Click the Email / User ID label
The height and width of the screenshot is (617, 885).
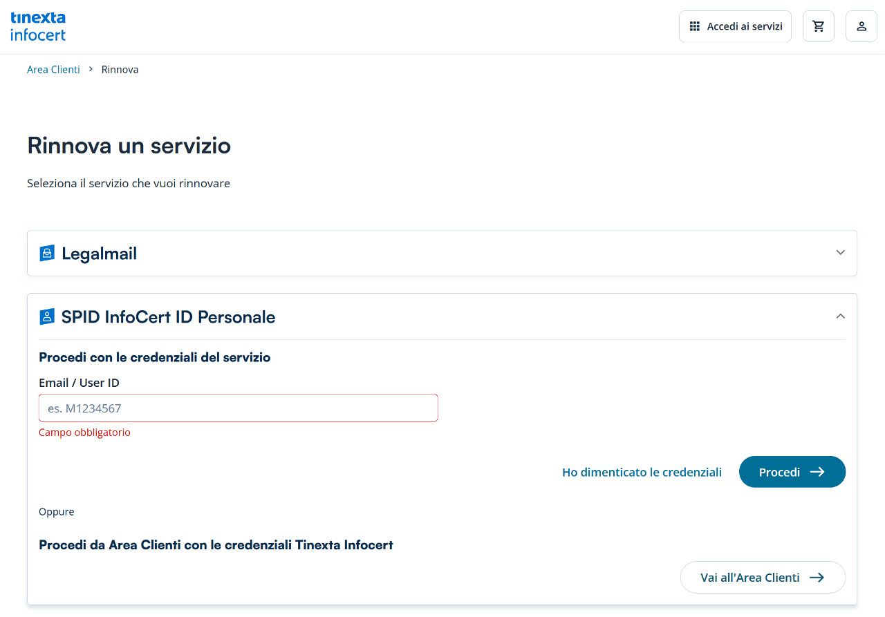80,383
